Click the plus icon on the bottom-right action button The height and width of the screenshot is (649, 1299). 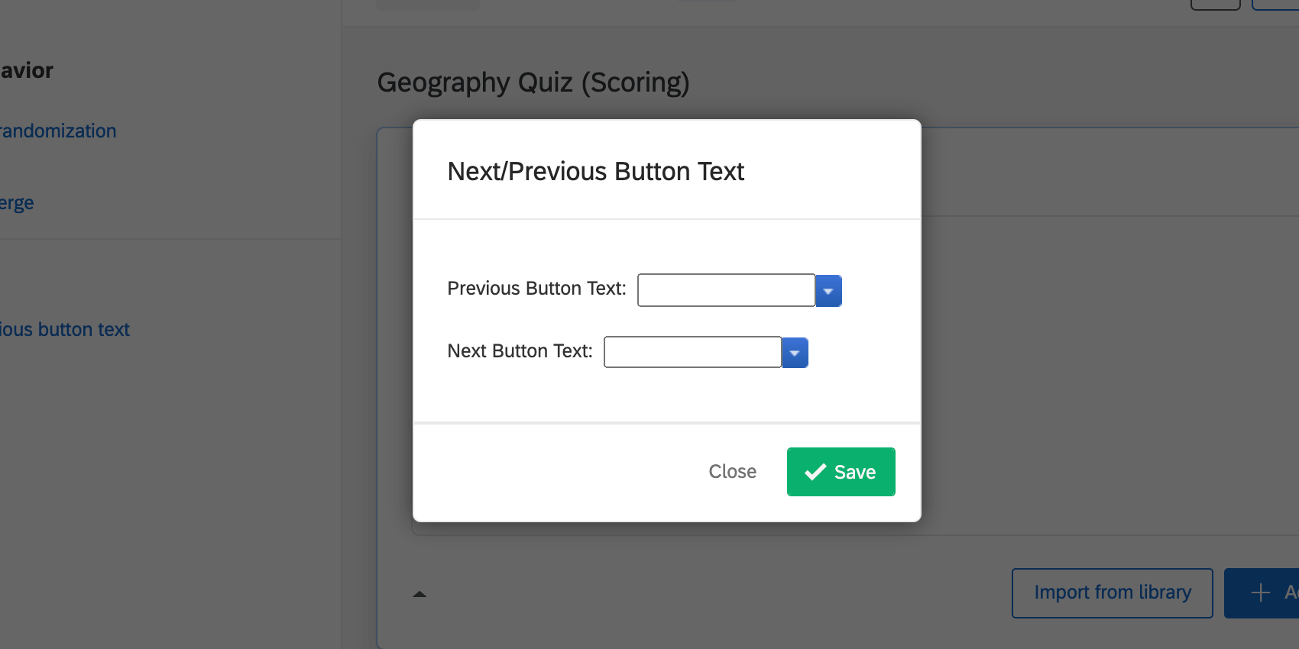point(1259,593)
